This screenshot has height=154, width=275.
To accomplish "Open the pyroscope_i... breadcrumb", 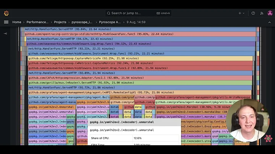I will coord(82,22).
